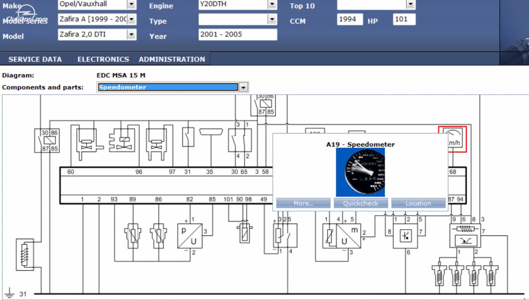Click the rightmost glow plug symbol
The height and width of the screenshot is (300, 529).
coord(491,273)
